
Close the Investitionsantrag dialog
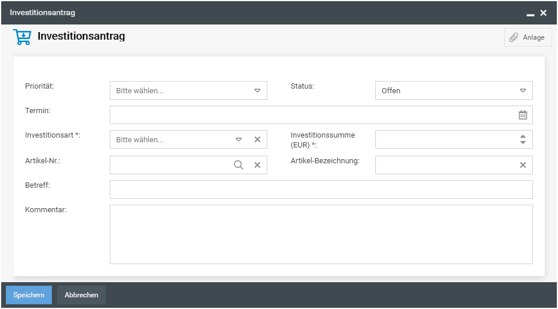[543, 12]
